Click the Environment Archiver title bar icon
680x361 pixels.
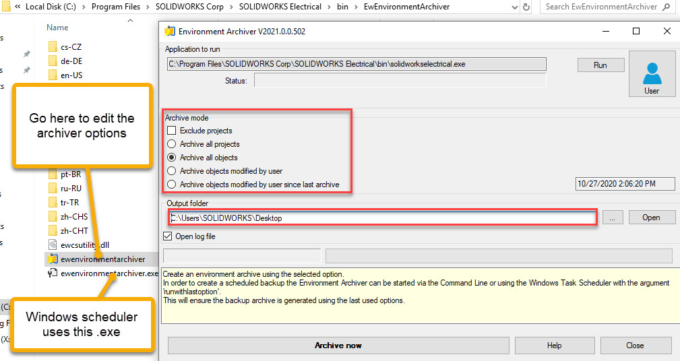(x=170, y=31)
